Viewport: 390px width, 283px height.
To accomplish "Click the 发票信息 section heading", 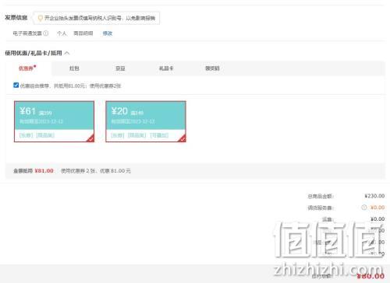I will tap(16, 18).
